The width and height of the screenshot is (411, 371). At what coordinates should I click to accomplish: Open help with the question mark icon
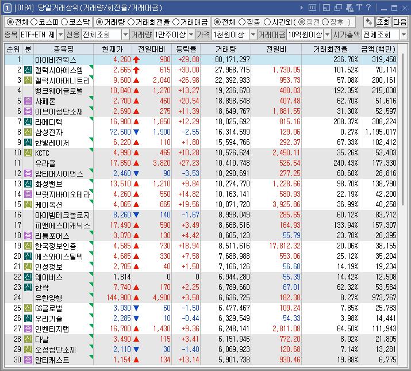point(368,7)
